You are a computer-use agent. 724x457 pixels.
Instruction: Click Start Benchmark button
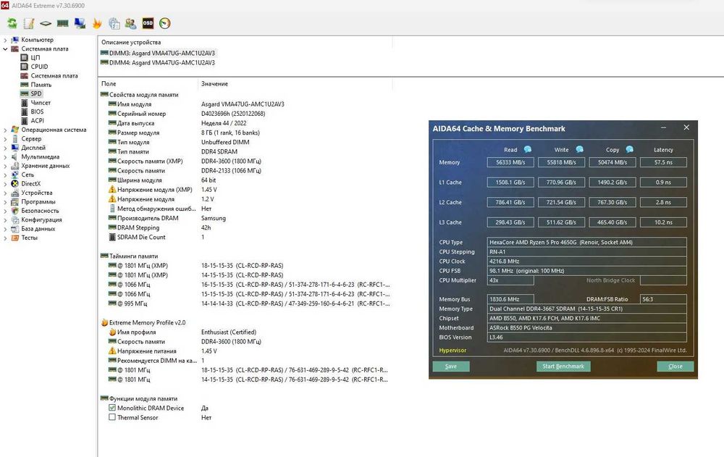tap(563, 366)
